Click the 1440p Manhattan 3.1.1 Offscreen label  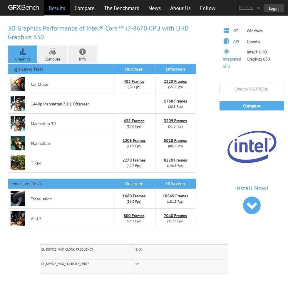(60, 104)
